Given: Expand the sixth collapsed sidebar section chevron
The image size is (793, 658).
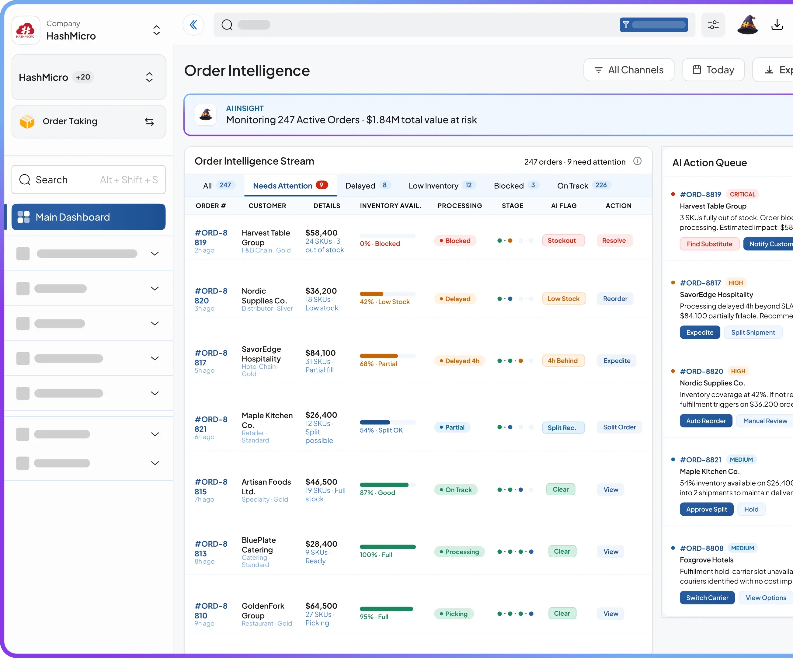Looking at the screenshot, I should [155, 434].
